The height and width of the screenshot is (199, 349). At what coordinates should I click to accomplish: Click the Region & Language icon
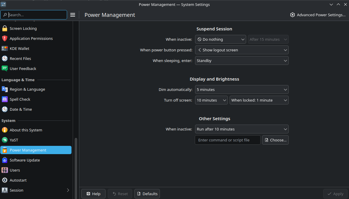(x=5, y=89)
